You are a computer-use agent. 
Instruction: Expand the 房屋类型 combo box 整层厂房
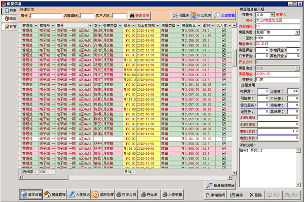(297, 32)
